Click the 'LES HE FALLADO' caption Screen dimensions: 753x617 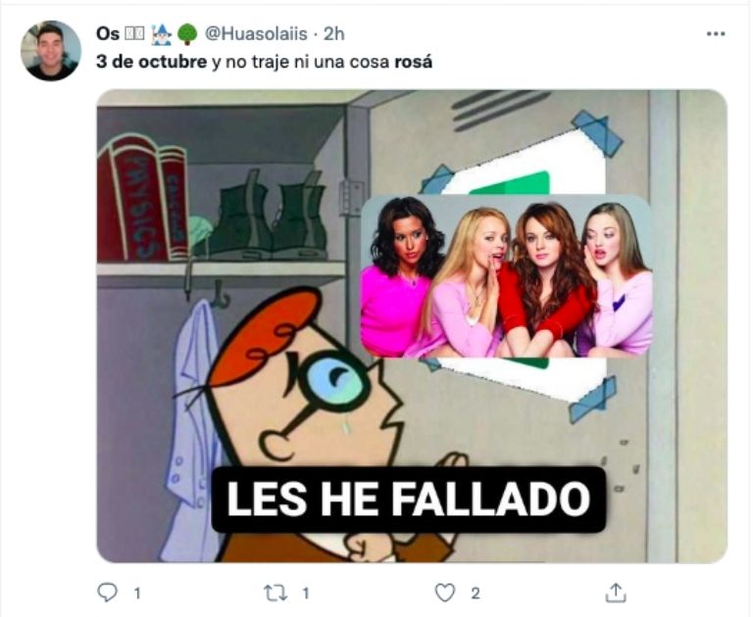(x=408, y=499)
